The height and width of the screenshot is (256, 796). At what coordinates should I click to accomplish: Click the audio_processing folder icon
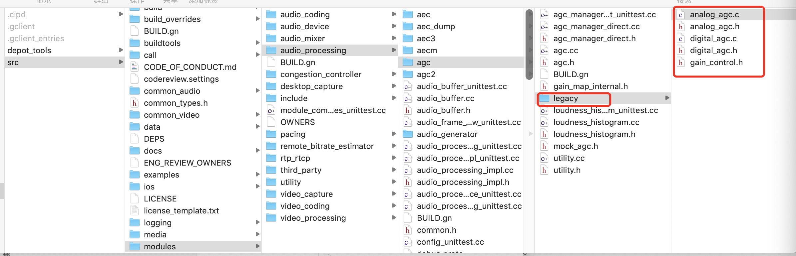271,51
